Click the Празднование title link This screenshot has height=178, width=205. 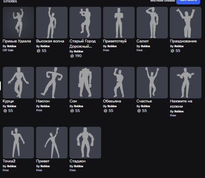[x=183, y=41]
